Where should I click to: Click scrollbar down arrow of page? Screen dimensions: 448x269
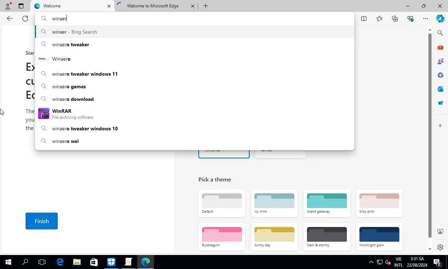430,249
